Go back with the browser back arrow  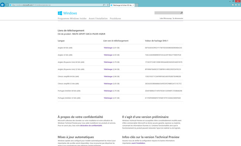[x=3, y=5]
